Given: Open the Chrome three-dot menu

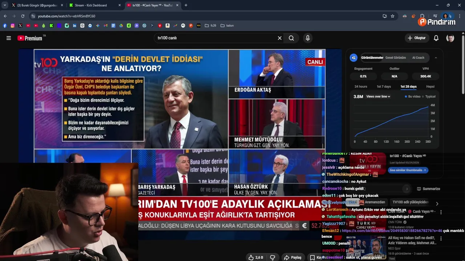Looking at the screenshot, I should (x=460, y=16).
